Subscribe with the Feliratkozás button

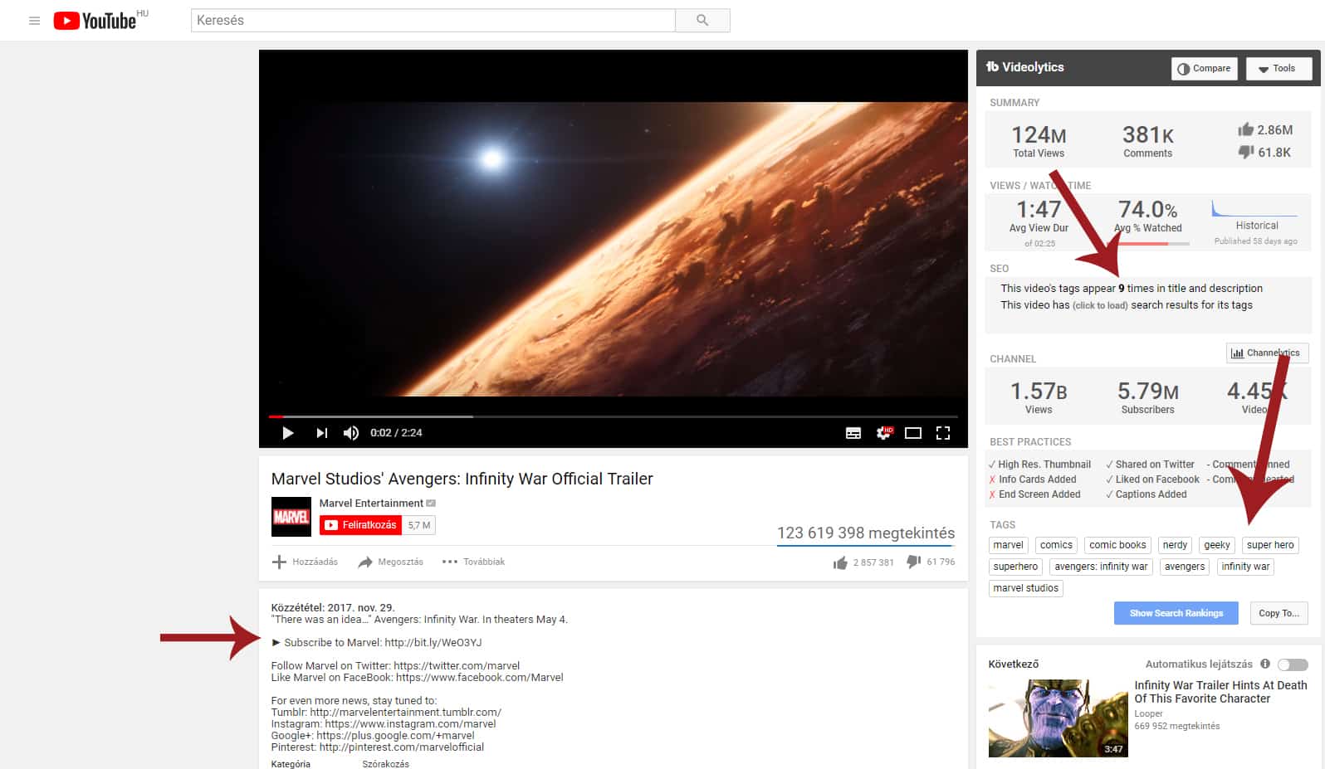click(x=361, y=525)
